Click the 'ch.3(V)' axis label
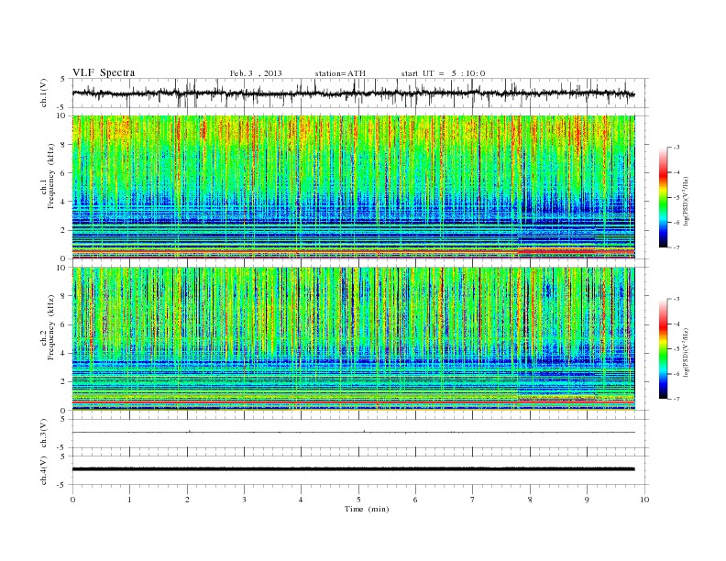726x561 pixels. coord(43,435)
